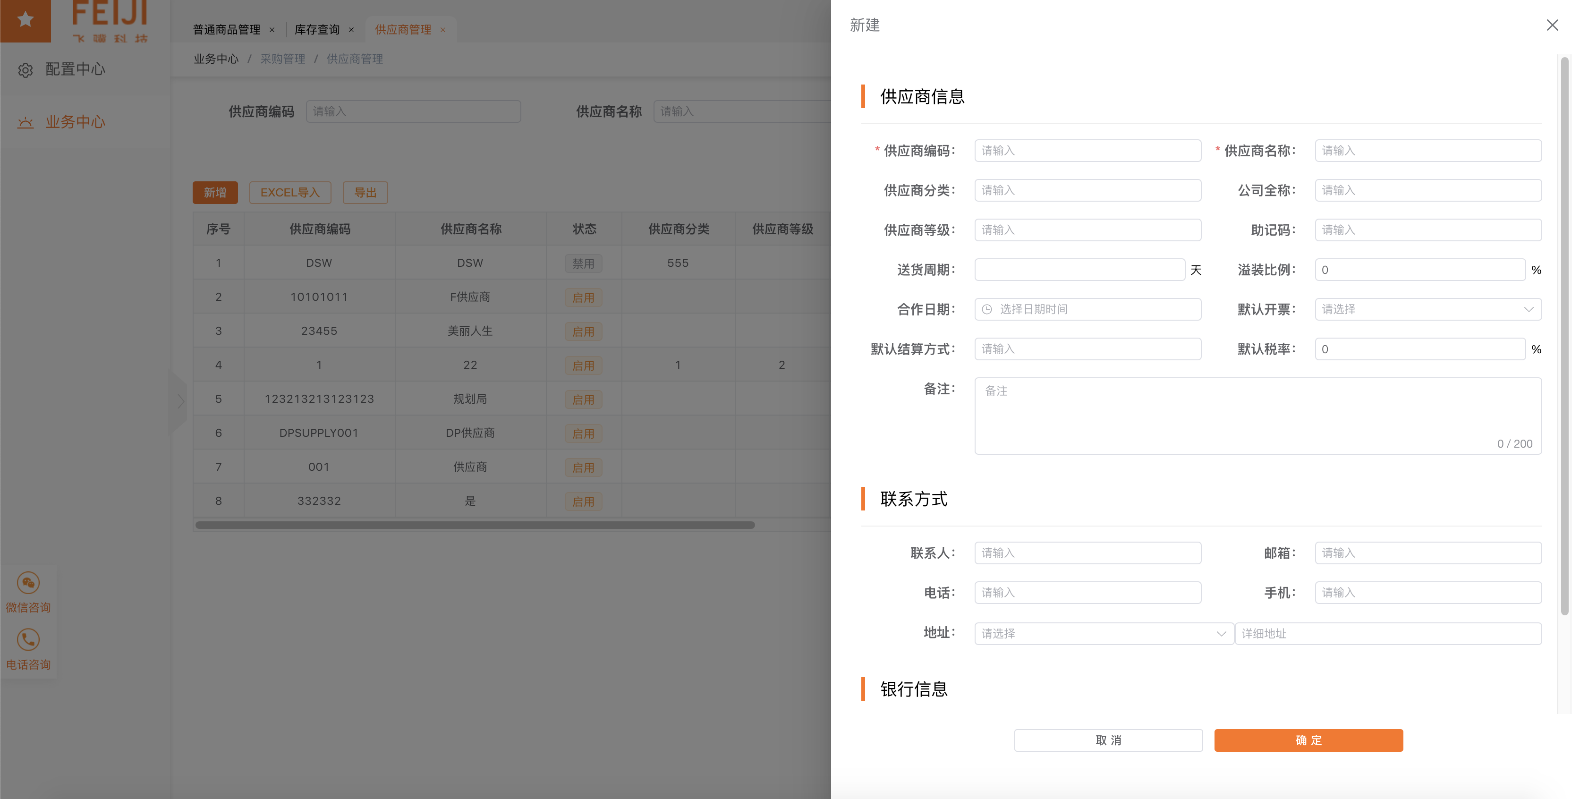Focus the drawer 供应商编码 required field
This screenshot has width=1580, height=799.
[x=1087, y=151]
